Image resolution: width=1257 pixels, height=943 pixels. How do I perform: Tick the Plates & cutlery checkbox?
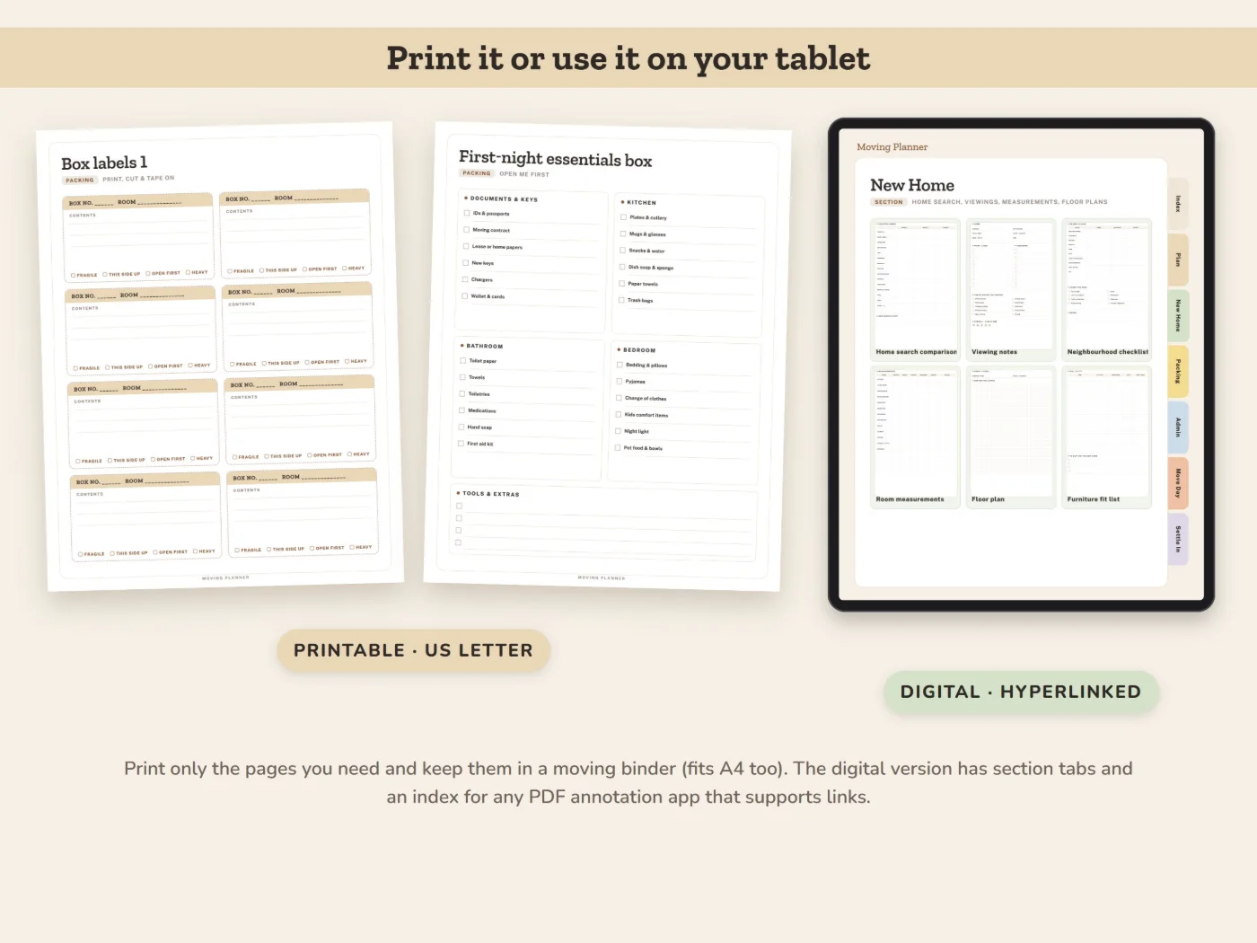pos(623,216)
